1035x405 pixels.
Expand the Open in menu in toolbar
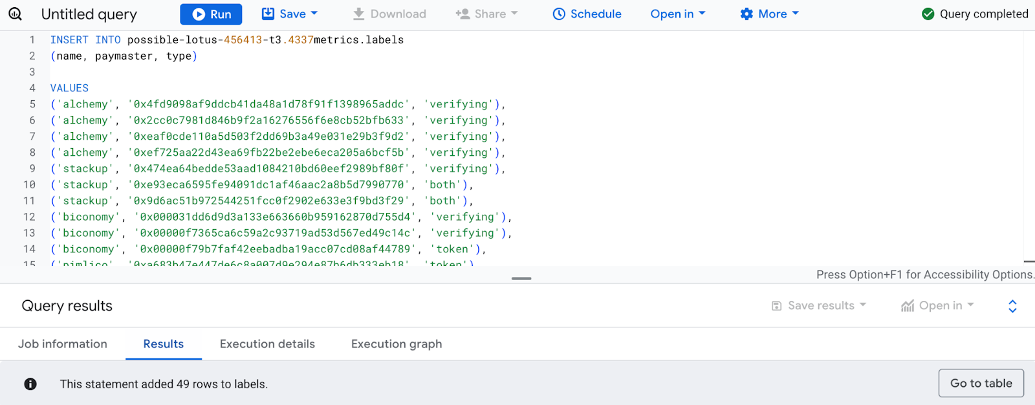pos(678,14)
